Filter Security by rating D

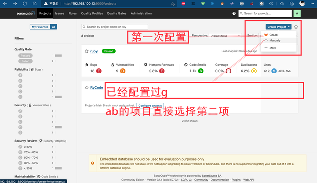(20, 127)
